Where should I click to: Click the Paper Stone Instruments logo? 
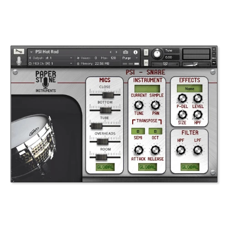(46, 81)
